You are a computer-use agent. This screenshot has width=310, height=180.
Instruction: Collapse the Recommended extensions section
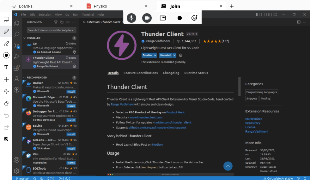pos(25,77)
